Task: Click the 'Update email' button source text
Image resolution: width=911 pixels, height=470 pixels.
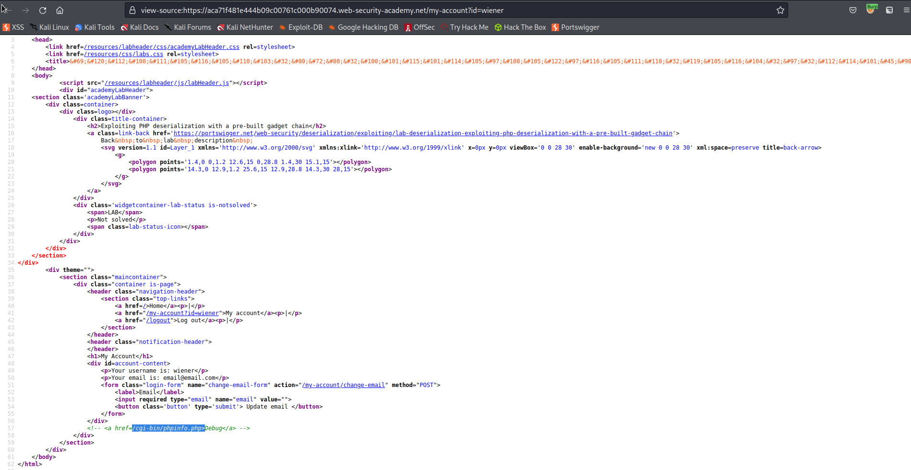Action: coord(267,407)
